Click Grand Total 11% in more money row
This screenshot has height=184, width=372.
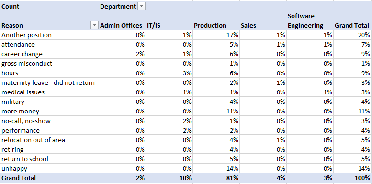pyautogui.click(x=352, y=111)
